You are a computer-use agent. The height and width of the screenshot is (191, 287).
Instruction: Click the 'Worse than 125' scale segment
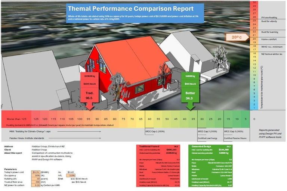[x=16, y=119]
